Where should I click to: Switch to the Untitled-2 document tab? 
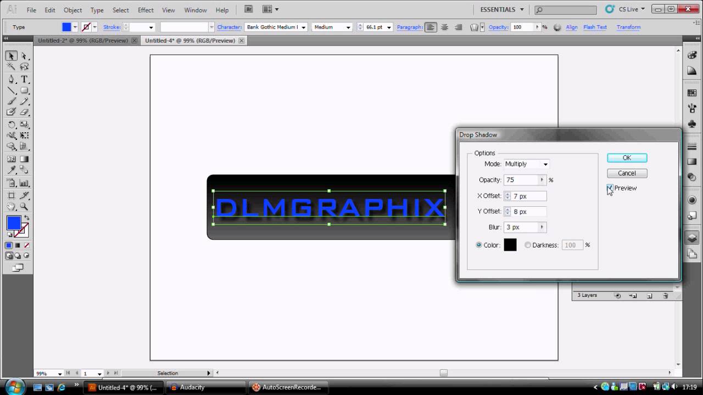[83, 41]
